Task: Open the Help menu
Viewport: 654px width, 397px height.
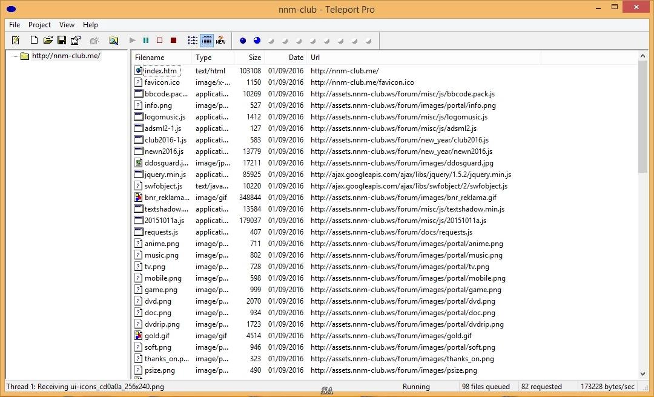Action: pyautogui.click(x=90, y=25)
